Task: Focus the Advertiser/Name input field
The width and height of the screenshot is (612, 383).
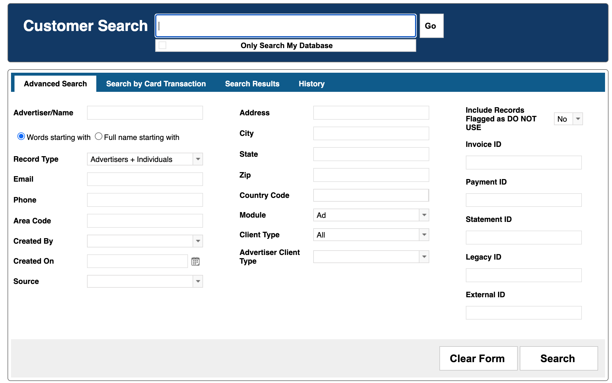Action: 145,113
